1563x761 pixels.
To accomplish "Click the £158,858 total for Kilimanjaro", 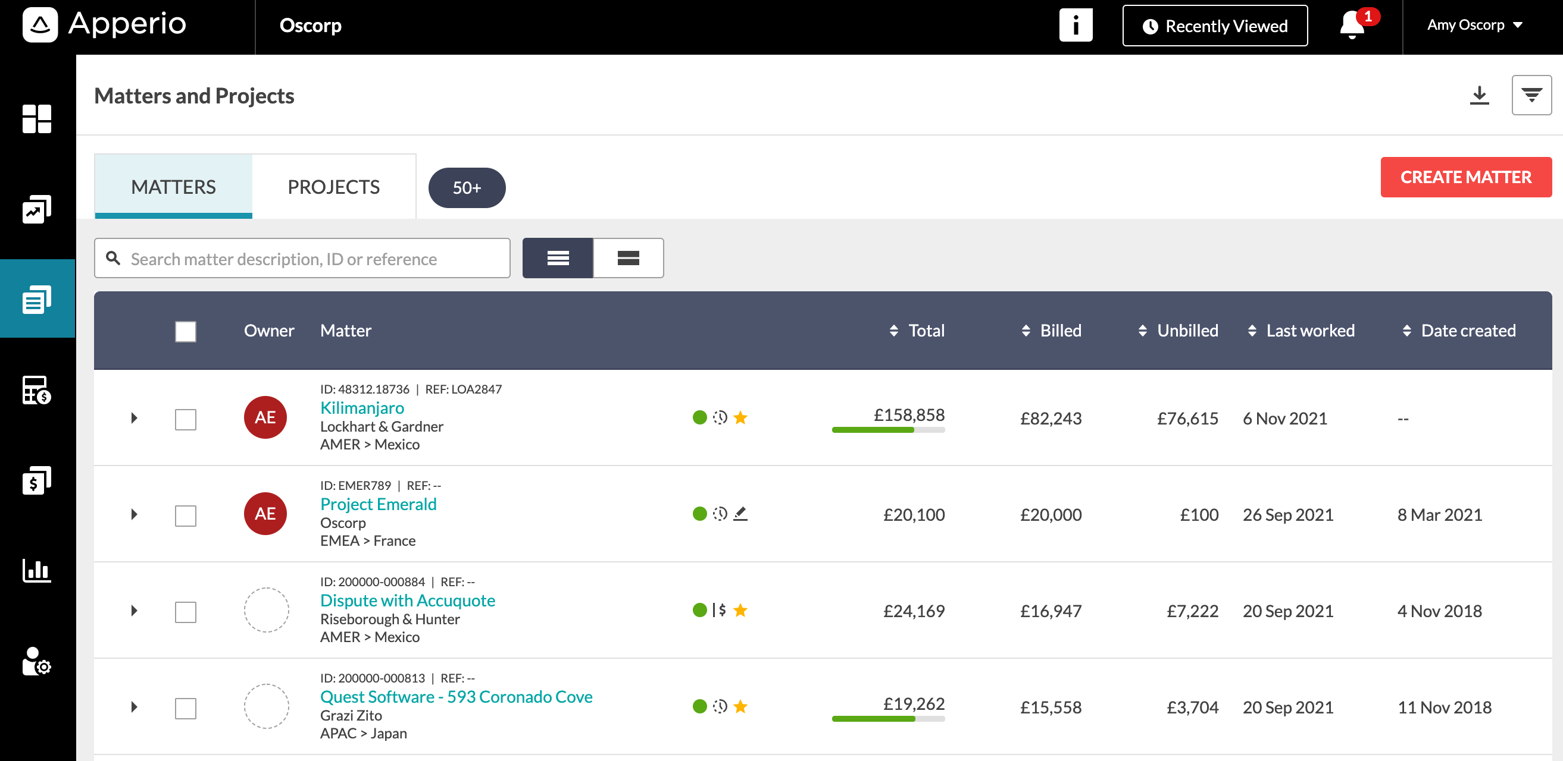I will click(x=909, y=415).
